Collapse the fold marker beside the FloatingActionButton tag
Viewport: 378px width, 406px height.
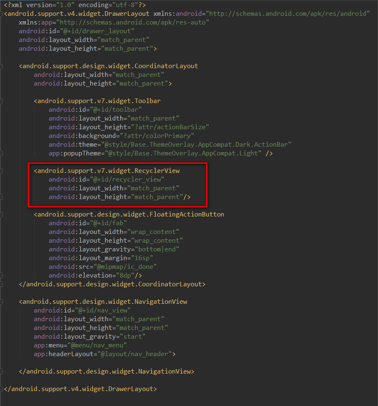tap(1, 215)
